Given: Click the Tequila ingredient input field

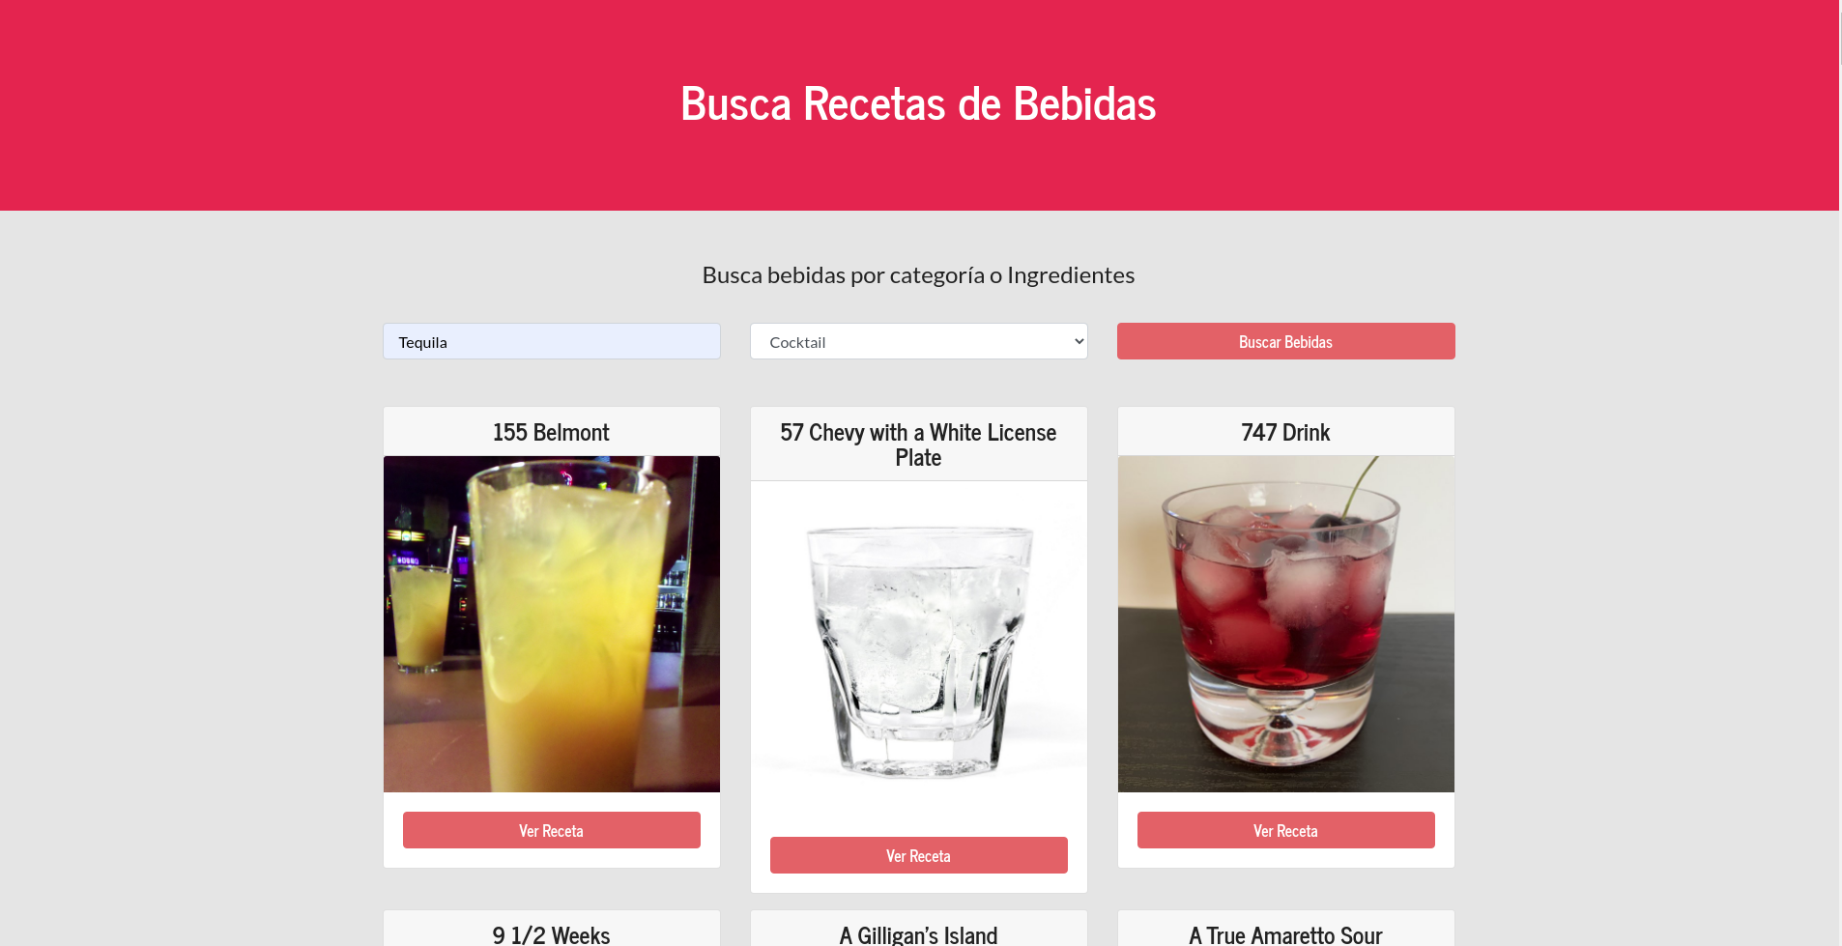Looking at the screenshot, I should click(551, 341).
